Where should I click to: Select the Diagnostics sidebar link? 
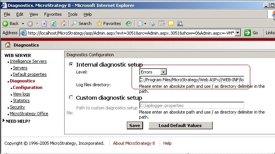(x=22, y=81)
